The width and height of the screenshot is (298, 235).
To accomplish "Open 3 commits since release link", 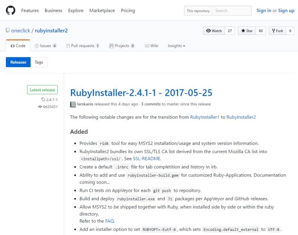I will [151, 104].
